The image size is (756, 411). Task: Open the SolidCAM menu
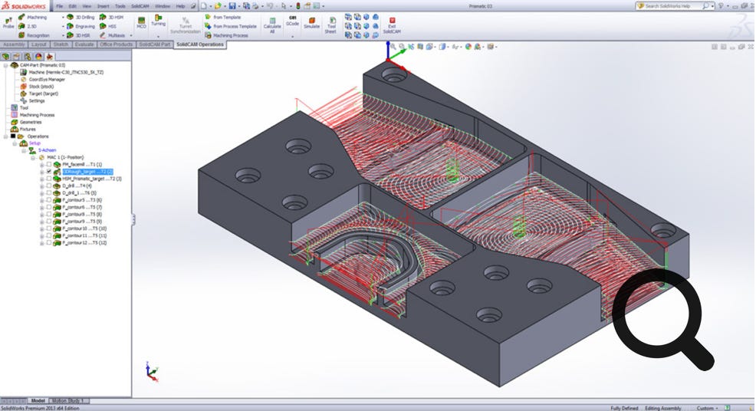point(140,6)
